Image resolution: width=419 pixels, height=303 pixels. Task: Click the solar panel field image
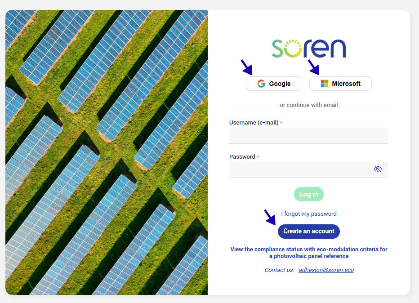click(x=107, y=152)
